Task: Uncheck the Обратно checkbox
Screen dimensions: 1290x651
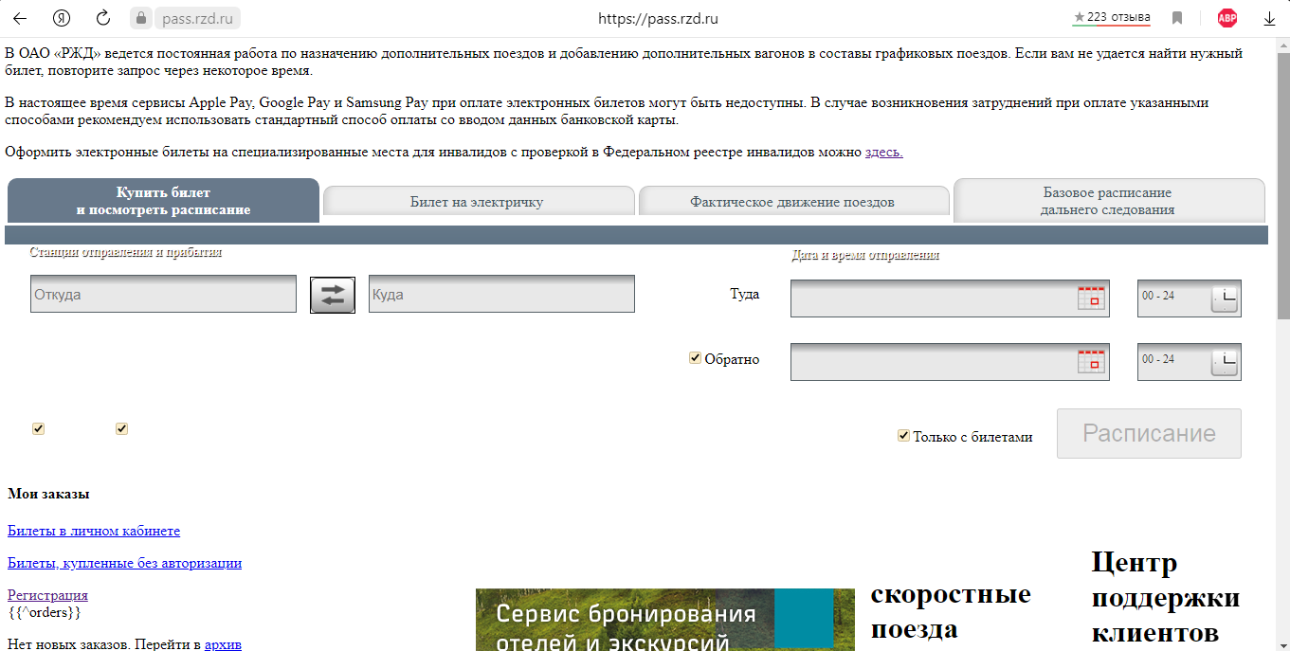Action: click(696, 358)
